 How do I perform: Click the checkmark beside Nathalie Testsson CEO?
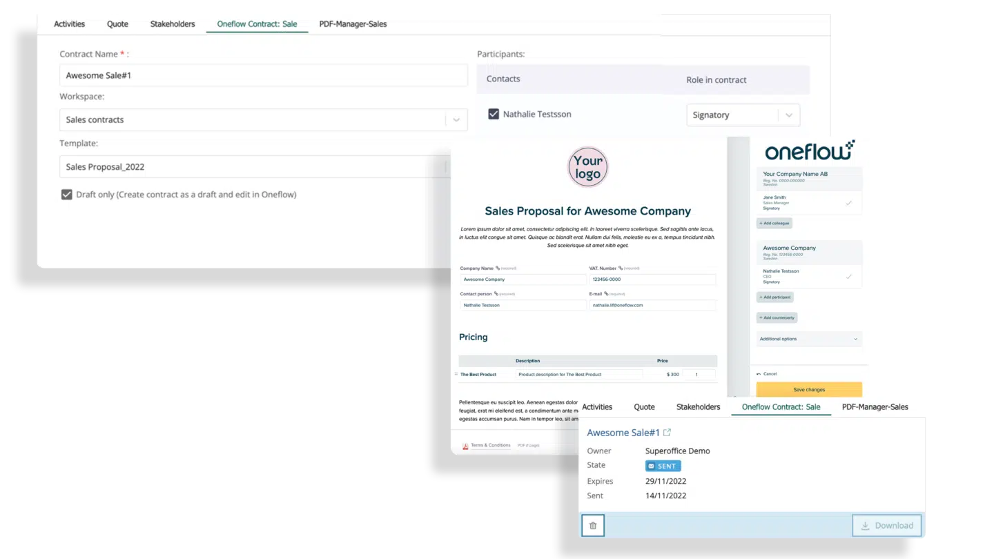click(x=849, y=277)
